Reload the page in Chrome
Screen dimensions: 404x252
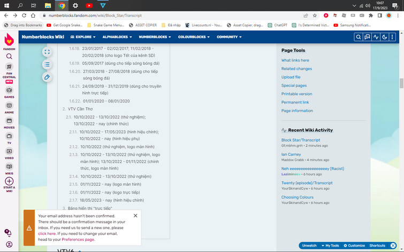click(x=24, y=15)
